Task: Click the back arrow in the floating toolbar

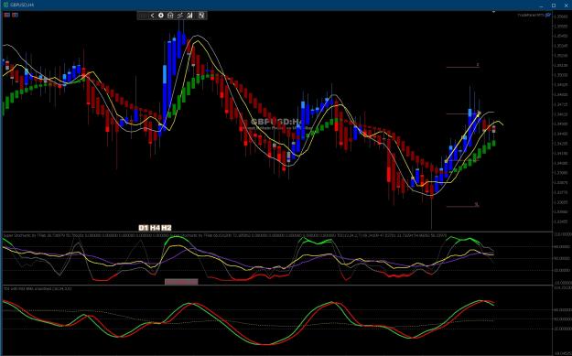Action: pos(152,16)
